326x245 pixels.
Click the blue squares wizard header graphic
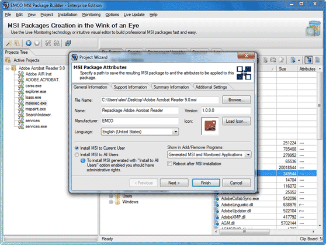[x=244, y=73]
